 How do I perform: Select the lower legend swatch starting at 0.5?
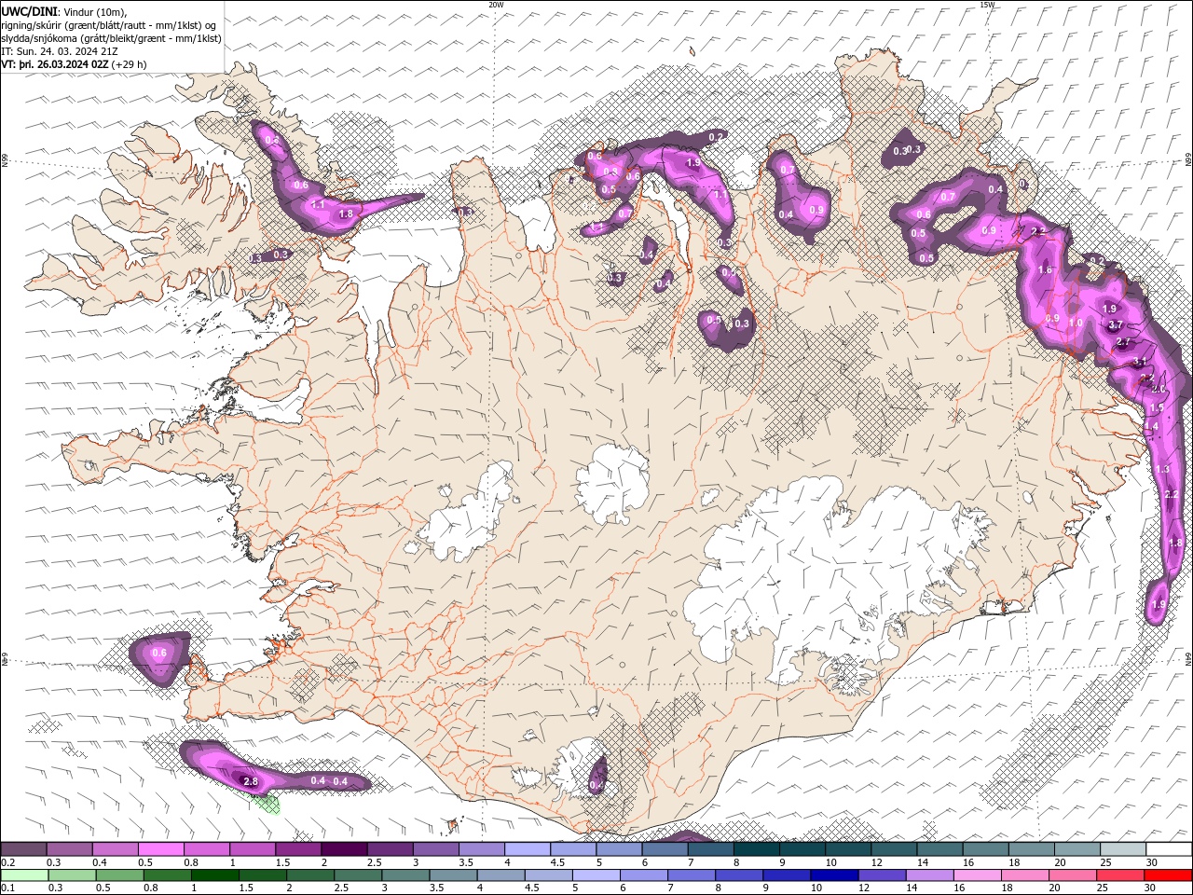119,875
